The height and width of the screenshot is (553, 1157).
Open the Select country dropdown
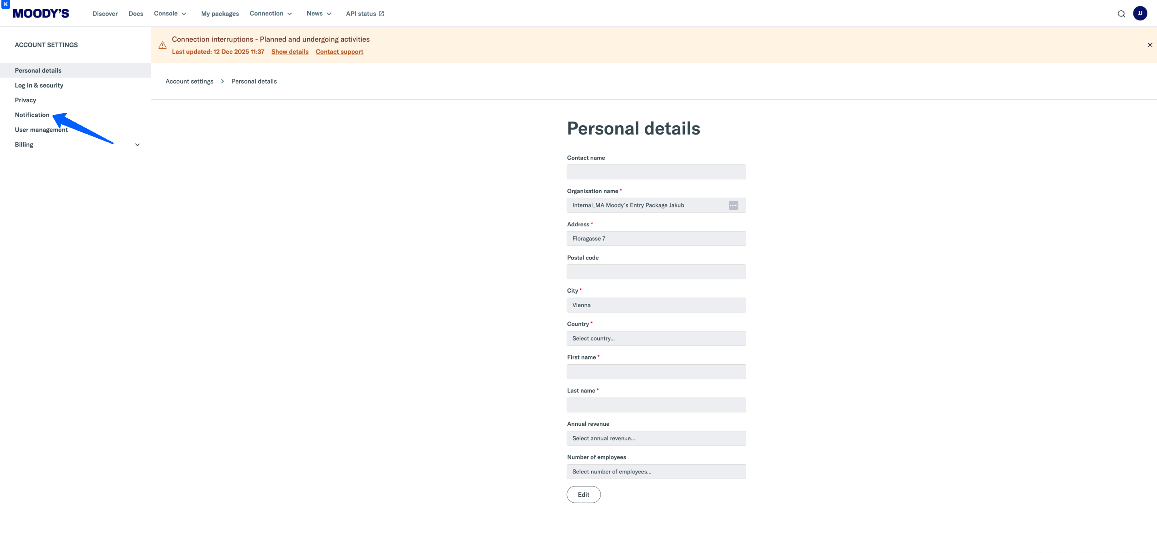point(656,338)
